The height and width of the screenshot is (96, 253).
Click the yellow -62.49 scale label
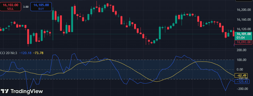click(x=241, y=76)
